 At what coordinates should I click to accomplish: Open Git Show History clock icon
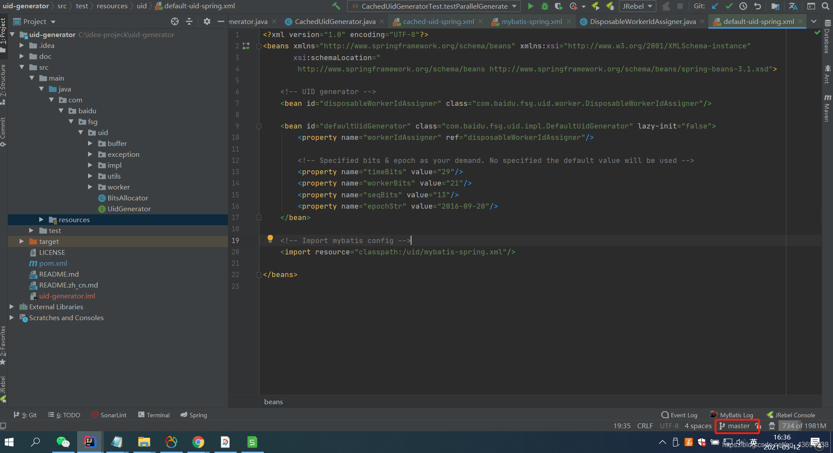[743, 6]
